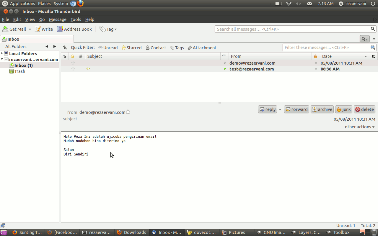Forward the open message

coord(296,109)
